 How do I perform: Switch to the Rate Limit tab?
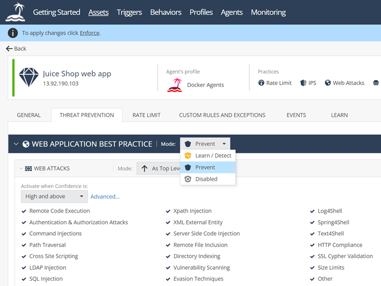point(146,115)
